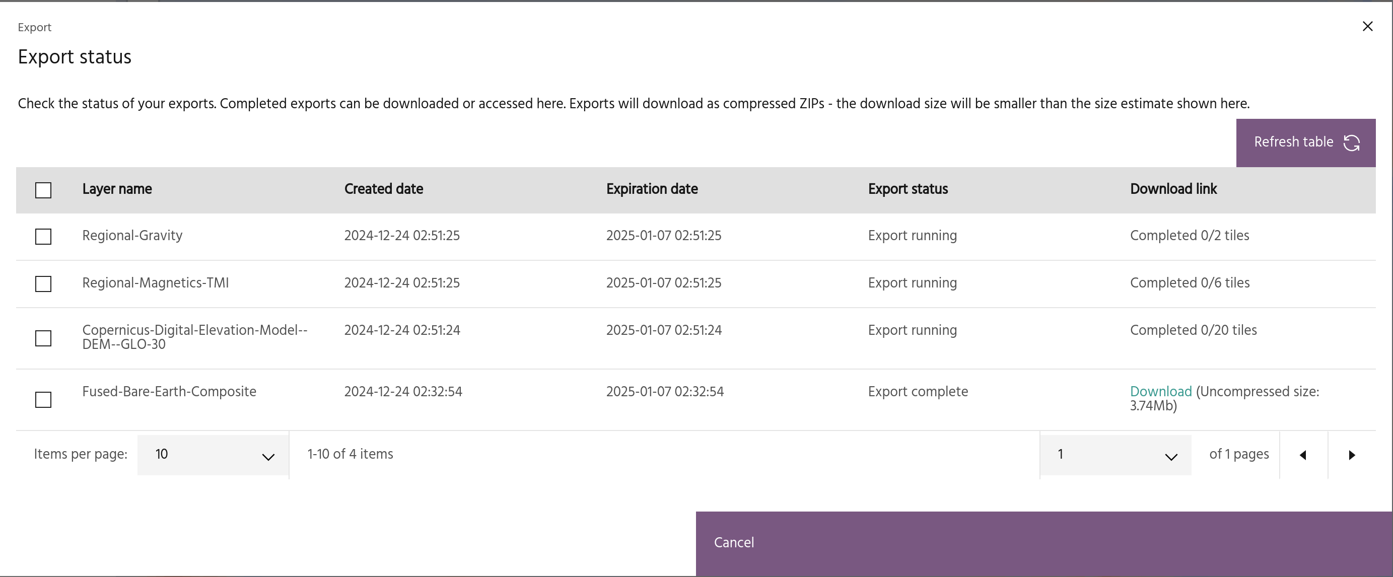Click the Created date column header
Screen dimensions: 1393x577
(x=383, y=189)
